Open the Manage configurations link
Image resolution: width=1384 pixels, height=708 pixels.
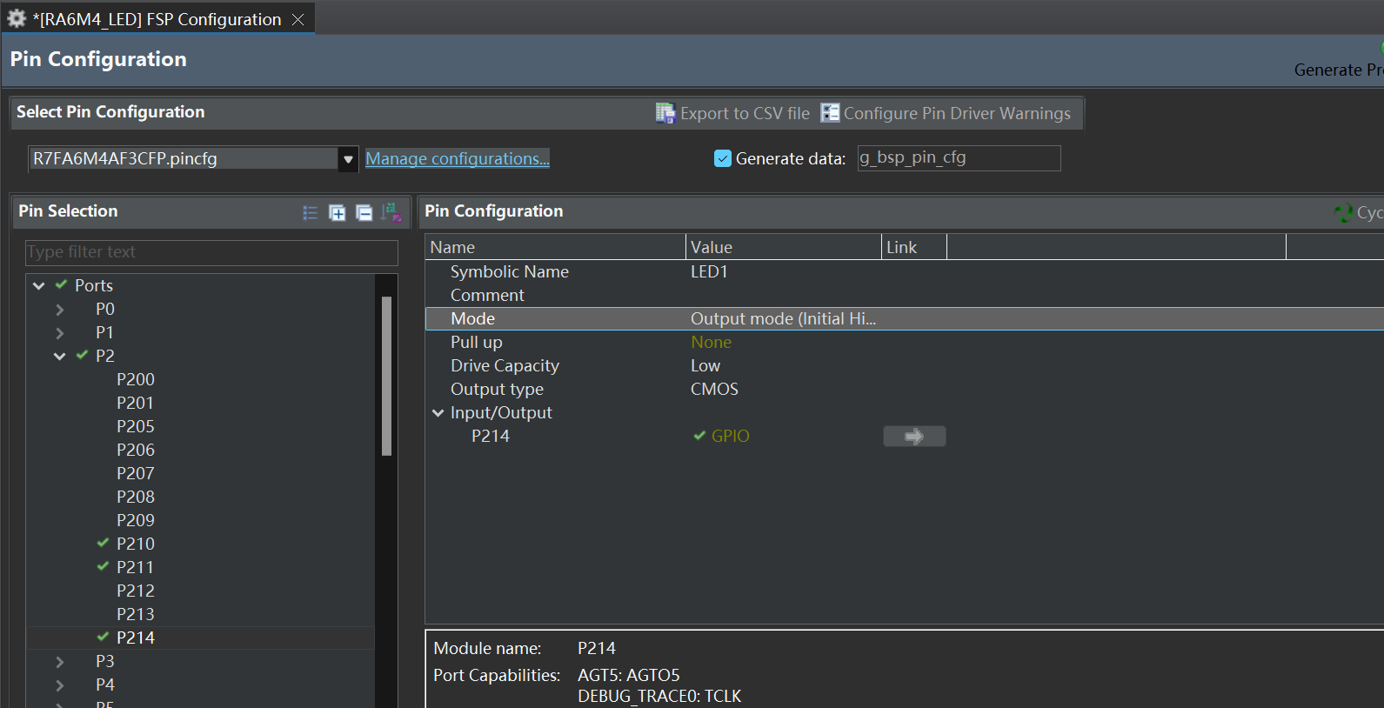coord(458,158)
